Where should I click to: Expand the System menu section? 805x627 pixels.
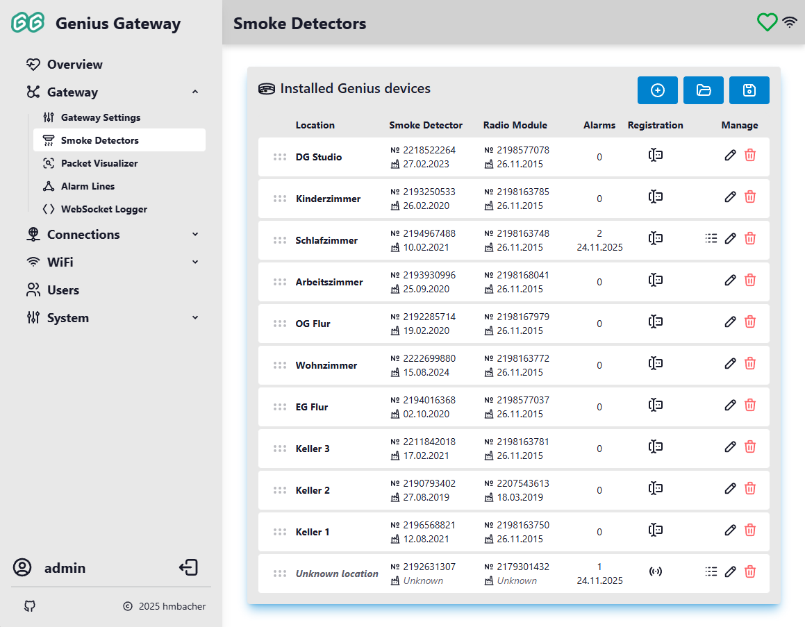[194, 318]
